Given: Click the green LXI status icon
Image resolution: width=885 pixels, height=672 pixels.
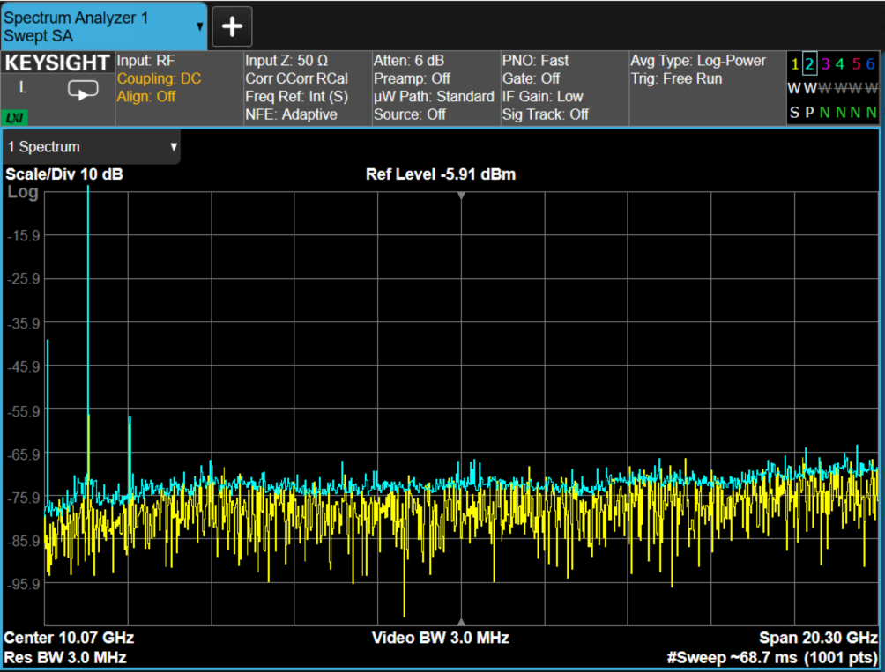Looking at the screenshot, I should [14, 117].
